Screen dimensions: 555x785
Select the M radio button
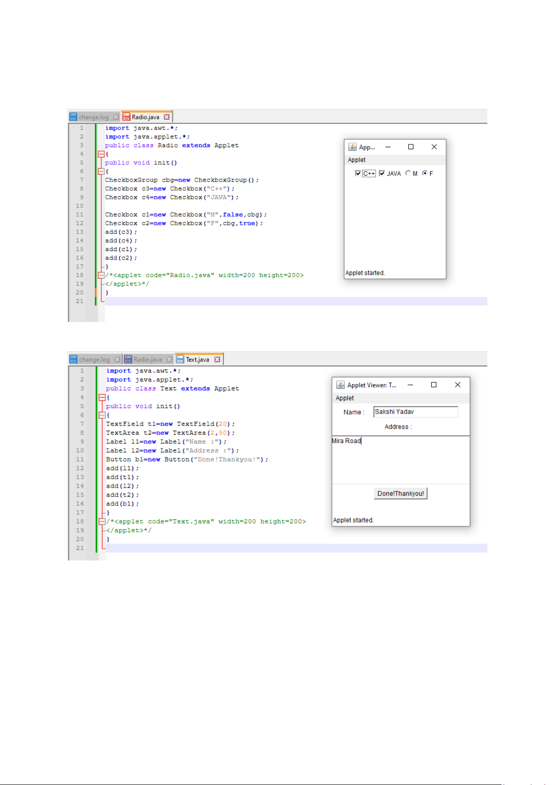408,173
